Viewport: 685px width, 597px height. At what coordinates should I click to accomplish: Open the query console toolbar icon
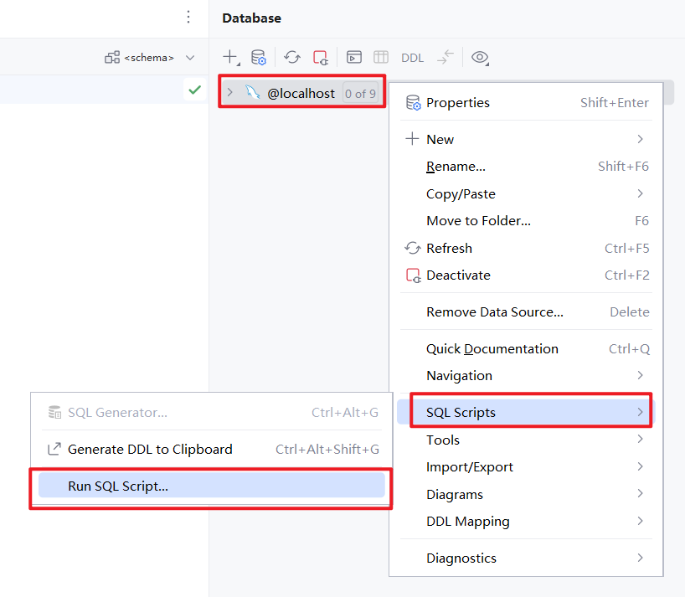pyautogui.click(x=354, y=57)
